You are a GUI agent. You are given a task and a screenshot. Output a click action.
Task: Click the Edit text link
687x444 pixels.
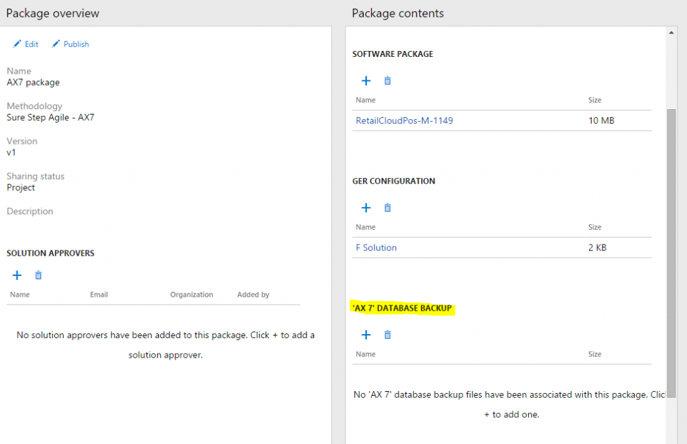[x=32, y=44]
